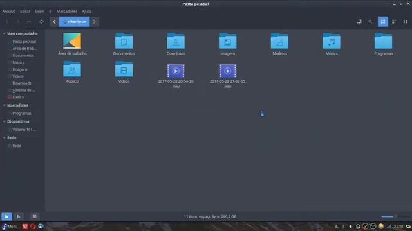Collapse the Marcadores sidebar section
Screen dimensions: 412x231
click(x=5, y=105)
